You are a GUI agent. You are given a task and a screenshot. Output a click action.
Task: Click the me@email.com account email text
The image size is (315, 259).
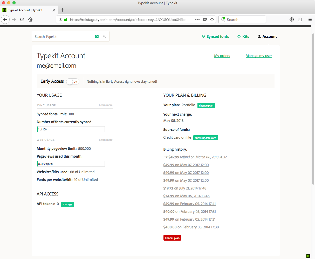pyautogui.click(x=57, y=66)
